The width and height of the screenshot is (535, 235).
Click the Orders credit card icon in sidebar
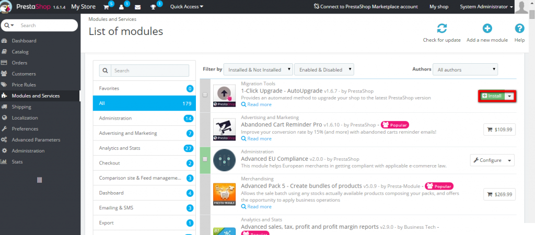coord(4,63)
